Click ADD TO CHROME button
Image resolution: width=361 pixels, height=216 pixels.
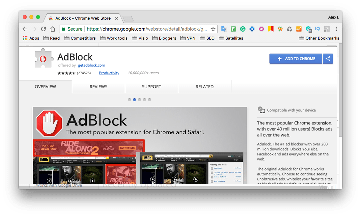(x=296, y=59)
